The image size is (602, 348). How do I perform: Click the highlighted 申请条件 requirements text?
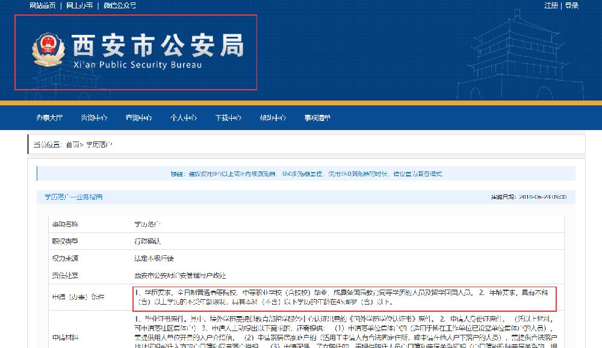click(343, 297)
